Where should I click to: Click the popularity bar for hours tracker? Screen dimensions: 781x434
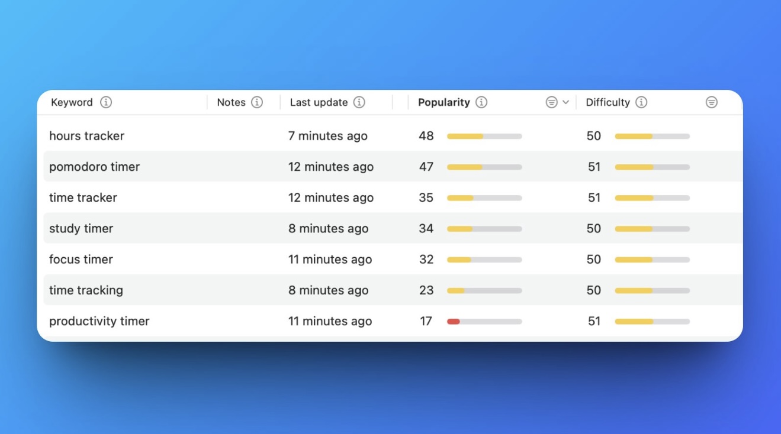484,137
